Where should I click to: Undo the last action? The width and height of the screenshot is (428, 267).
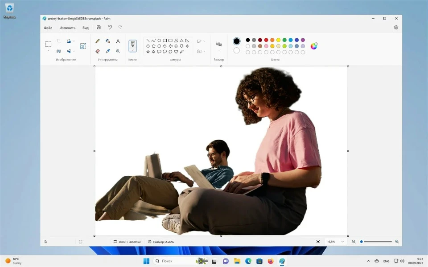(110, 28)
